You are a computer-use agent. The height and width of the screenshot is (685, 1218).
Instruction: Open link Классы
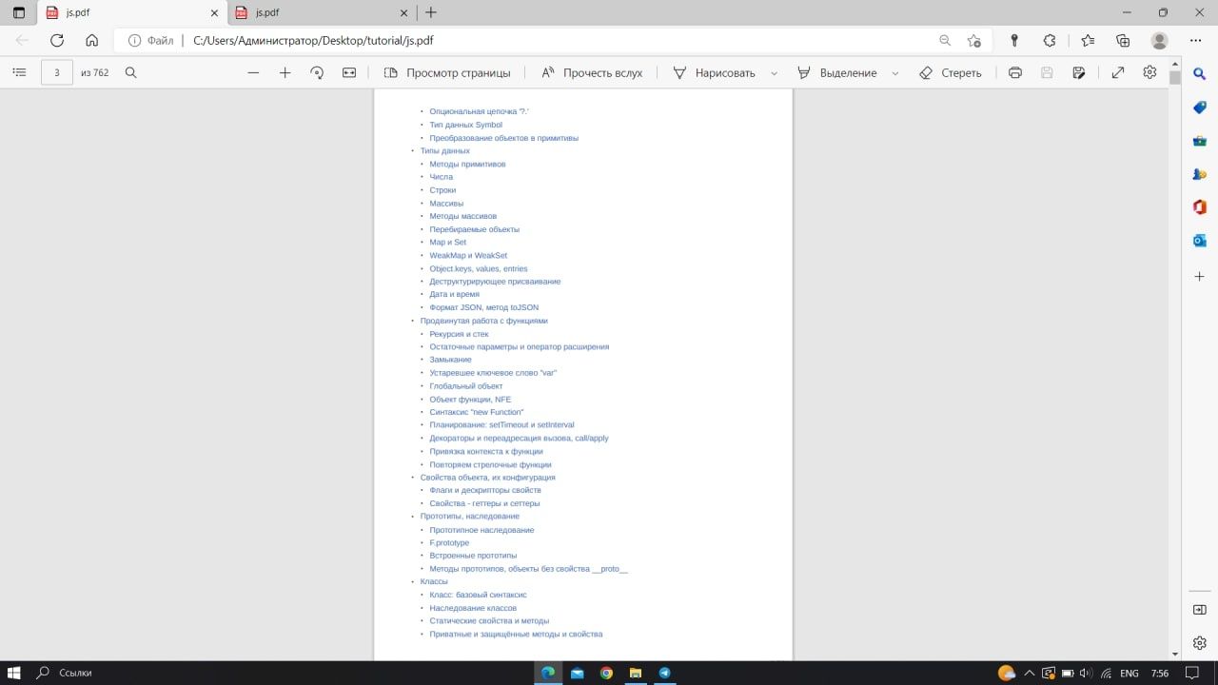coord(434,581)
